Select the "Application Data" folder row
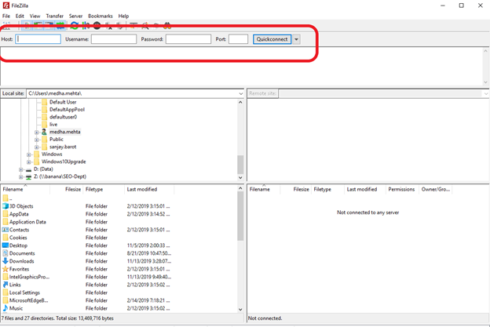Viewport: 490px width, 327px height. click(87, 222)
